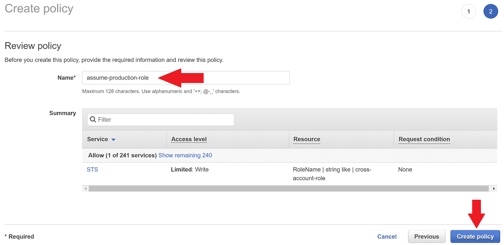Image resolution: width=504 pixels, height=245 pixels.
Task: Click the cross-account-role resource cell
Action: click(x=332, y=174)
